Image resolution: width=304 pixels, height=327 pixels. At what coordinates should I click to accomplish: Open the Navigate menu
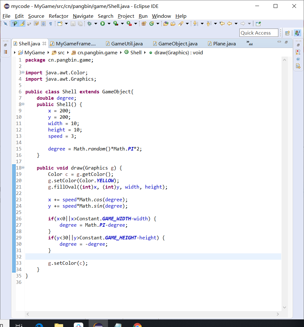(83, 16)
